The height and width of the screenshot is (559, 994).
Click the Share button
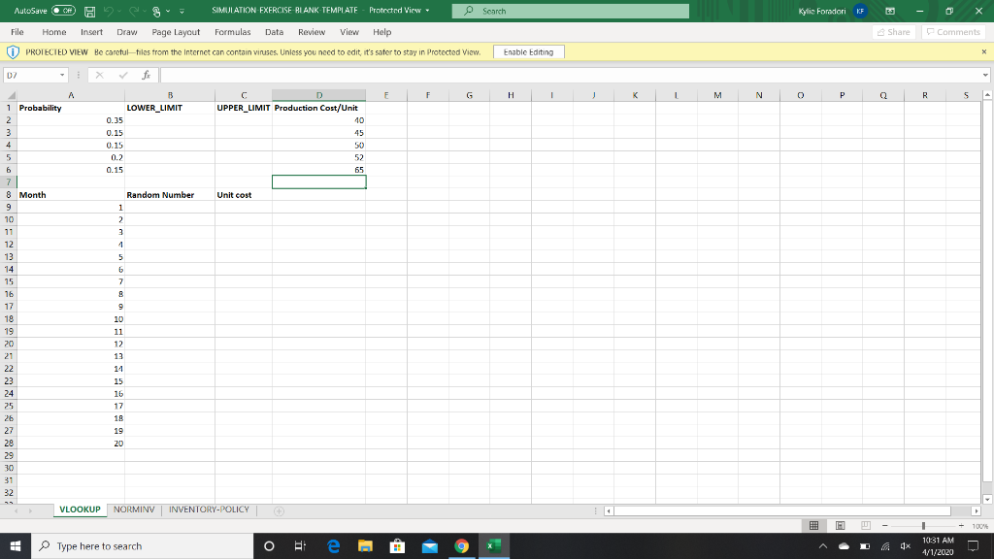click(x=894, y=32)
